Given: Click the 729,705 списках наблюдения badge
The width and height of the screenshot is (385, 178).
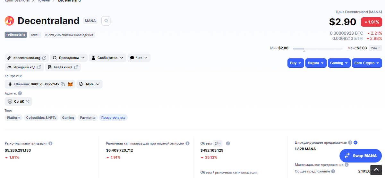Looking at the screenshot, I should (69, 35).
